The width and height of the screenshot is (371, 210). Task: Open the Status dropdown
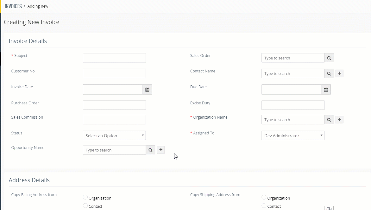pos(114,135)
